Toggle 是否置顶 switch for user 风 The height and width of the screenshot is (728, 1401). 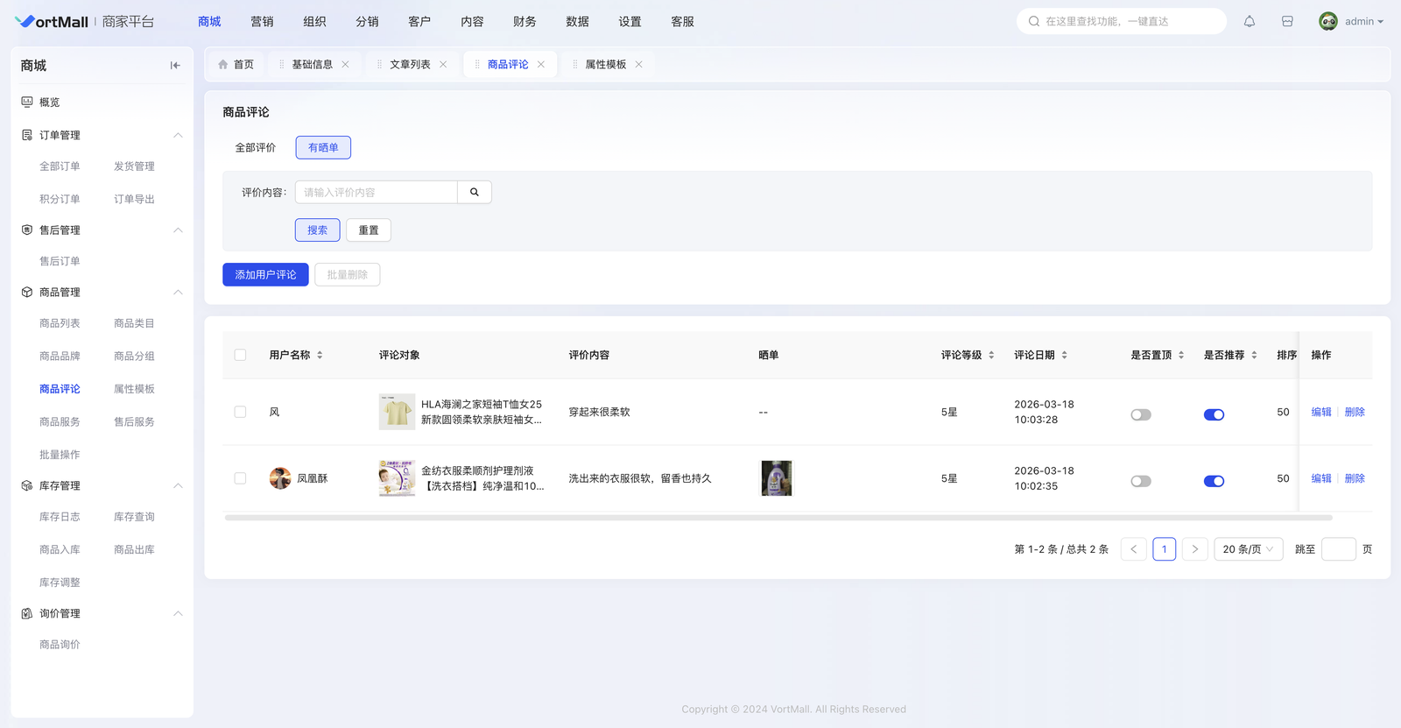1140,414
